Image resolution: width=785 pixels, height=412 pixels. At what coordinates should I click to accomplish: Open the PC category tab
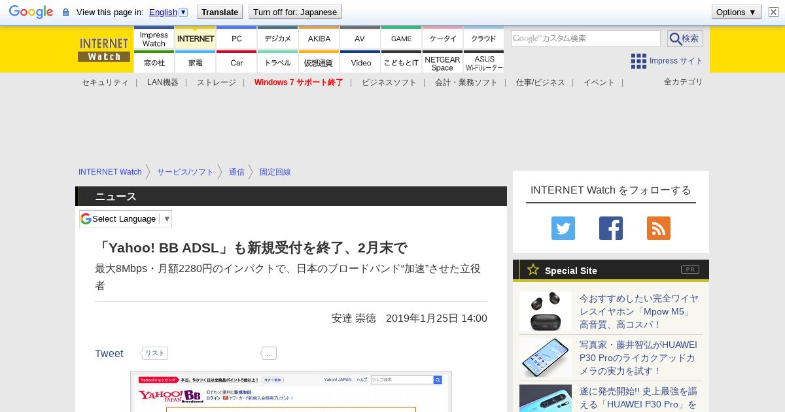237,39
